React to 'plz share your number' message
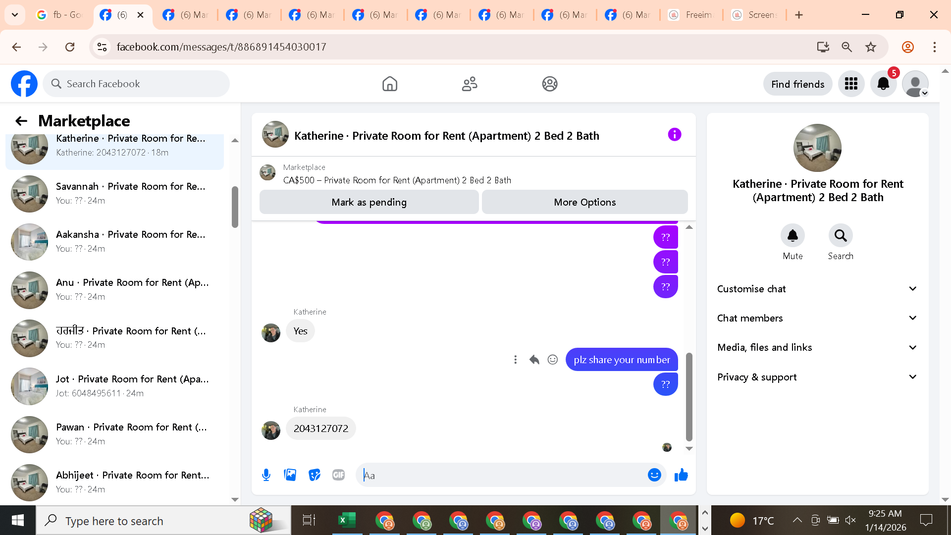The height and width of the screenshot is (535, 951). coord(553,360)
